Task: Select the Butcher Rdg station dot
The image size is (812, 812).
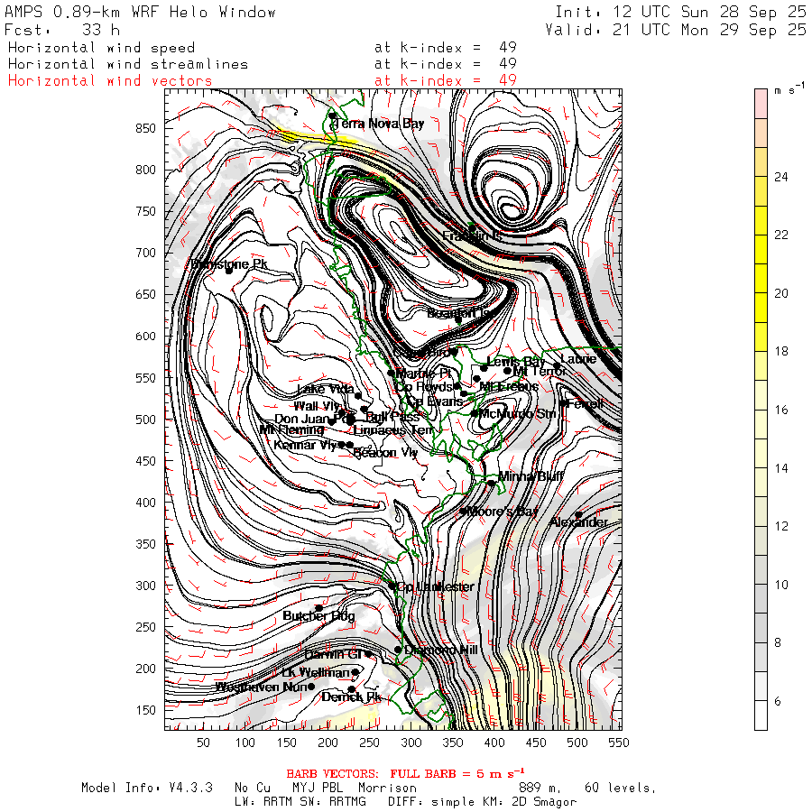Action: click(x=318, y=608)
